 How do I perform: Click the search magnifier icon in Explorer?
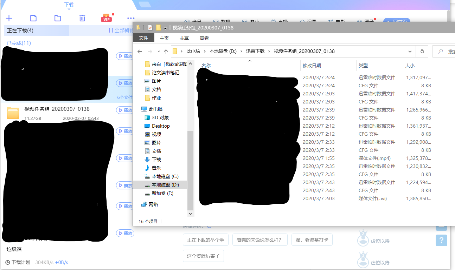point(441,51)
